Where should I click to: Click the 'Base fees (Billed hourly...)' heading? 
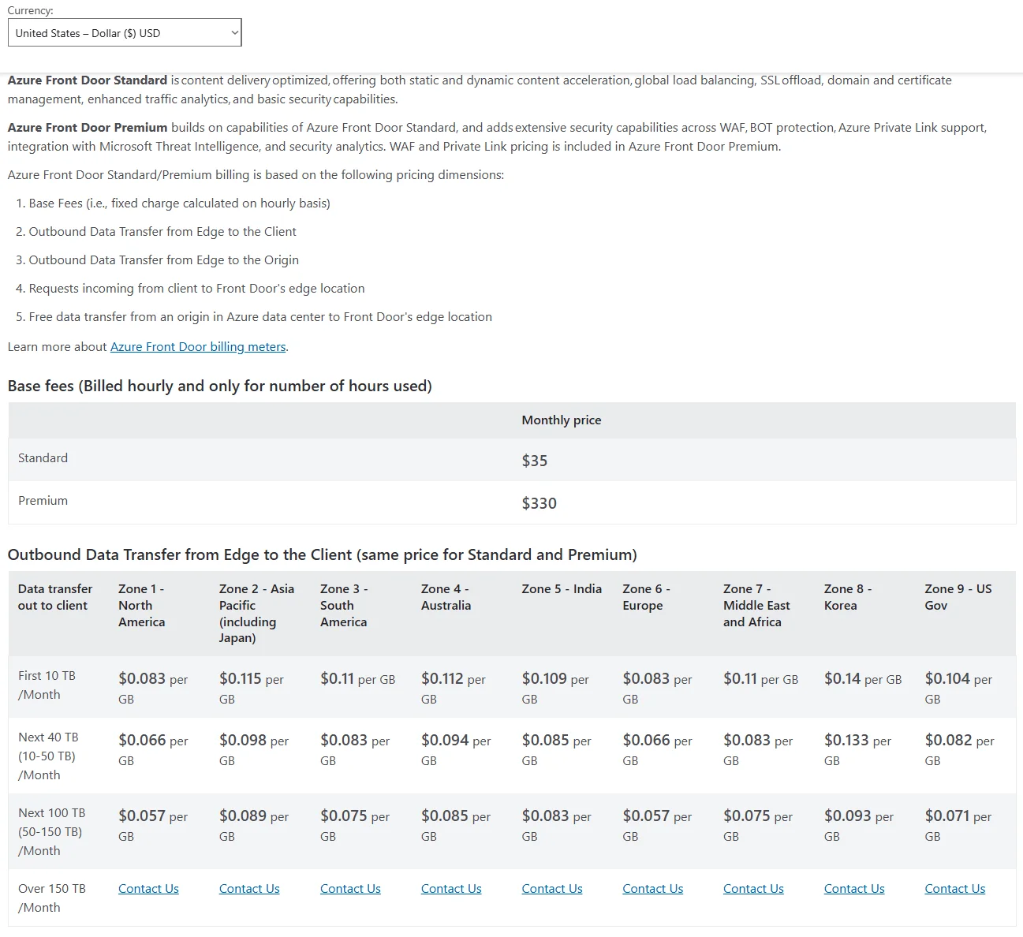[x=220, y=386]
